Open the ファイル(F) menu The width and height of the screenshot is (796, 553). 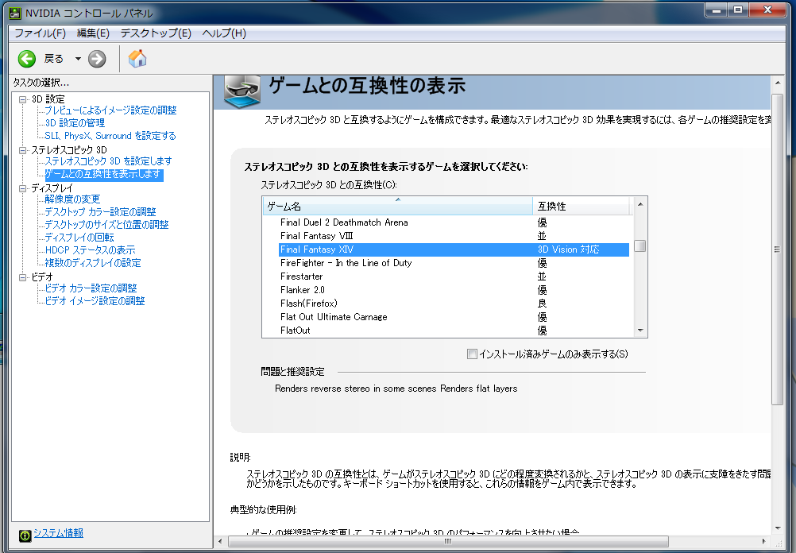[40, 33]
